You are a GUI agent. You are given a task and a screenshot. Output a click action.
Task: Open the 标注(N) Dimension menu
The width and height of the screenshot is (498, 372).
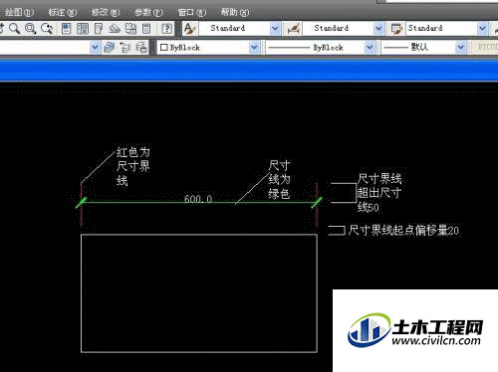63,12
